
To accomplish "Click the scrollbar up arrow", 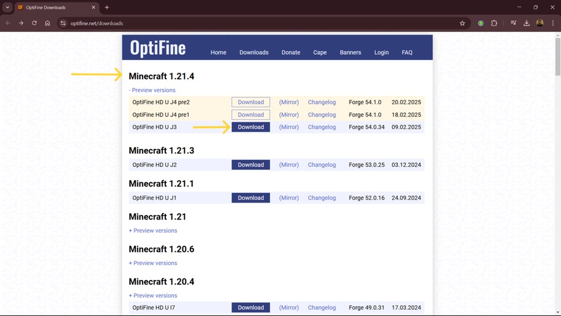I will click(x=558, y=35).
